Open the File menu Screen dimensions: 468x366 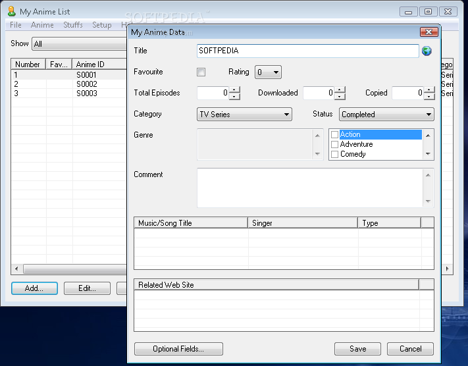point(16,25)
